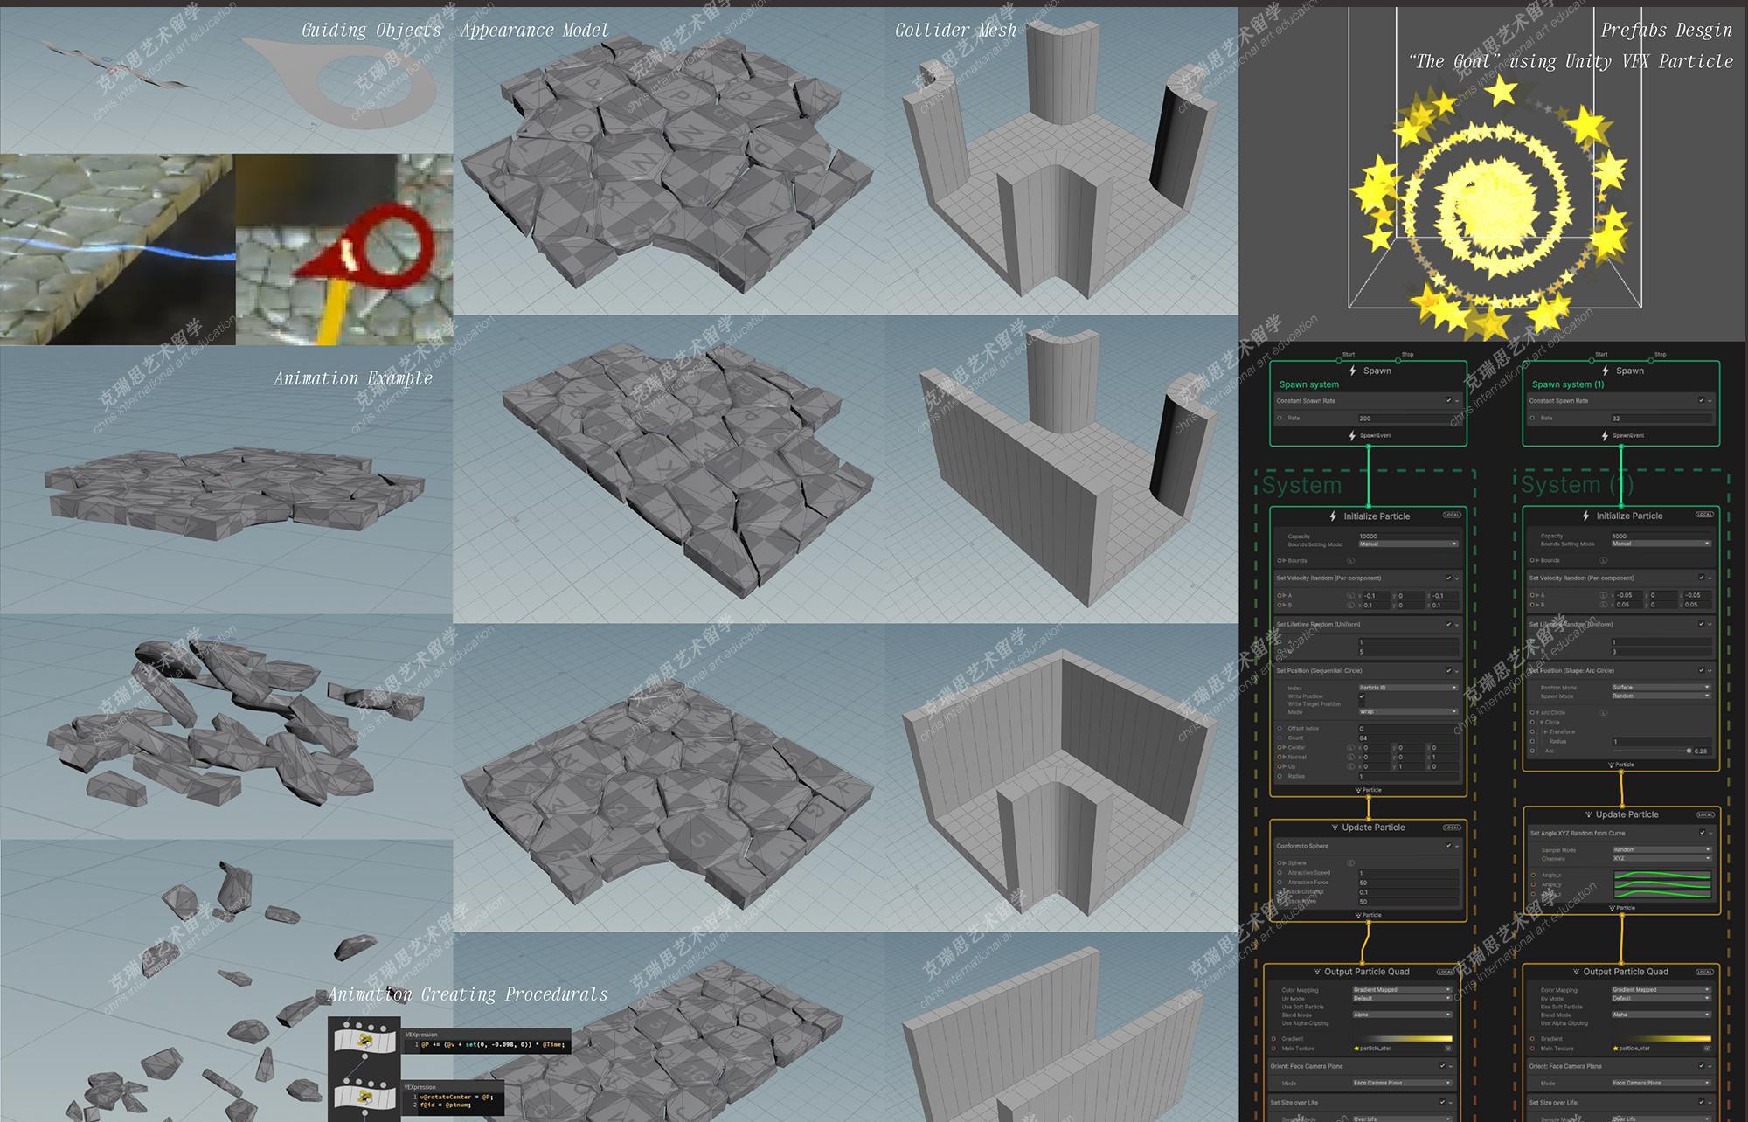Viewport: 1748px width, 1122px height.
Task: Select the right Update Particle context header
Action: tap(1620, 814)
